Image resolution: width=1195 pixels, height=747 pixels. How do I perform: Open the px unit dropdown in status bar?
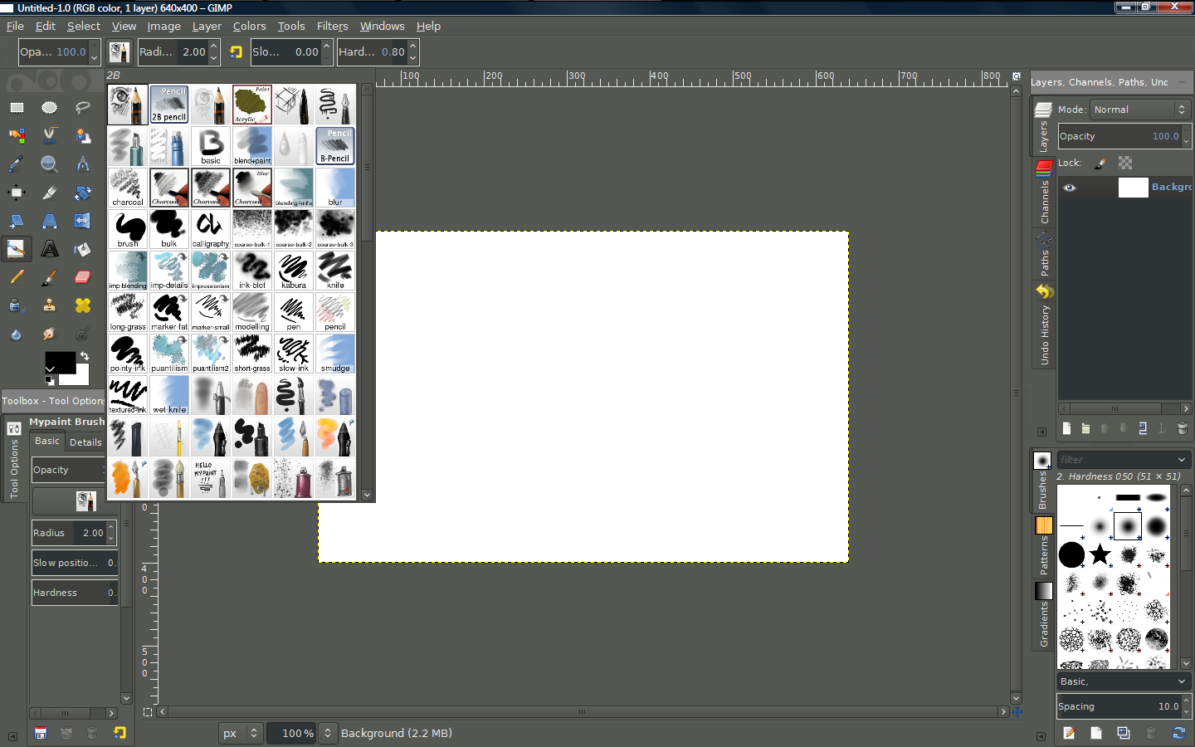241,733
